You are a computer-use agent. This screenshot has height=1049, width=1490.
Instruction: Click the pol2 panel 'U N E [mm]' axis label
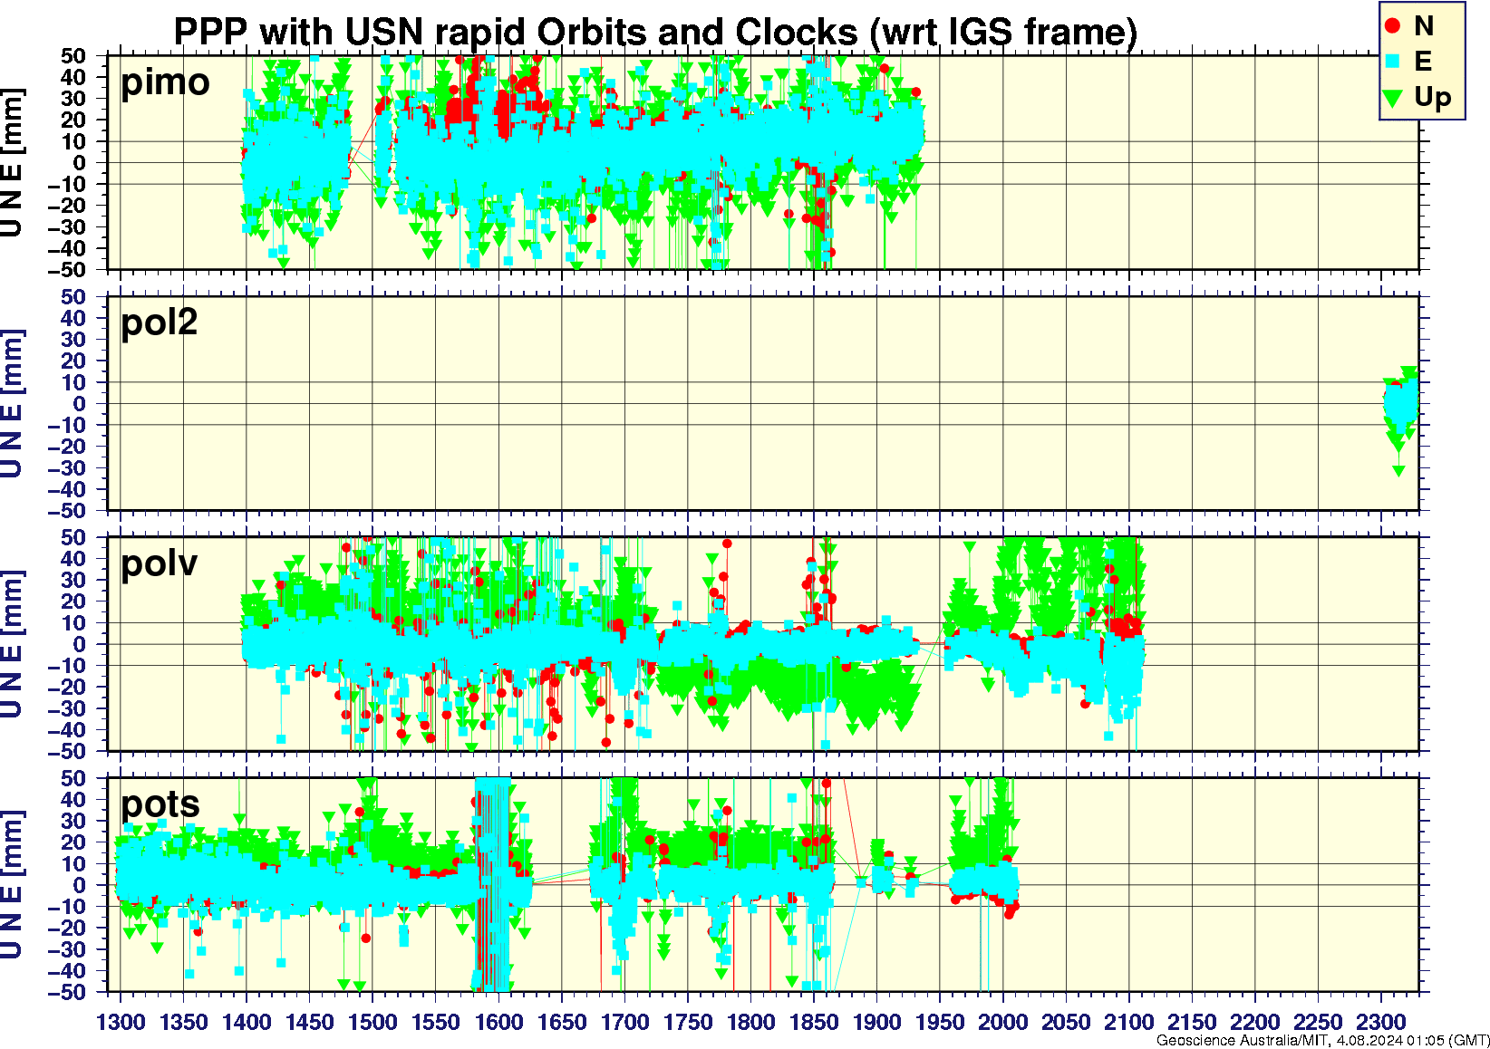point(12,403)
